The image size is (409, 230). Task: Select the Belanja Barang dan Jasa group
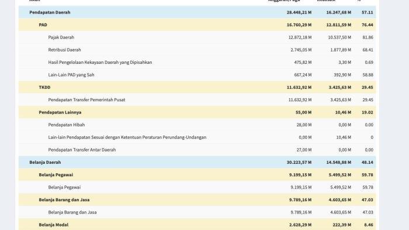(197, 200)
